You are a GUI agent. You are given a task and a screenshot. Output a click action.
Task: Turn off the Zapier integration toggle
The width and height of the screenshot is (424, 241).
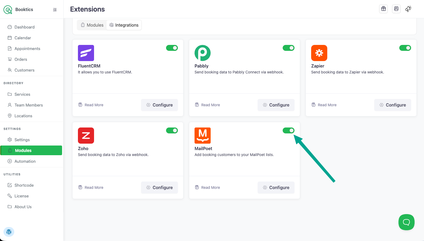405,48
